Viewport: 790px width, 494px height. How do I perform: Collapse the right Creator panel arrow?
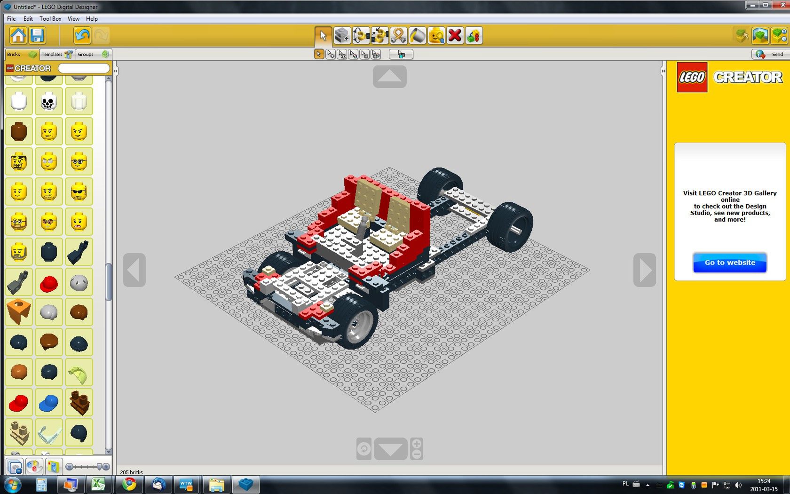point(663,71)
